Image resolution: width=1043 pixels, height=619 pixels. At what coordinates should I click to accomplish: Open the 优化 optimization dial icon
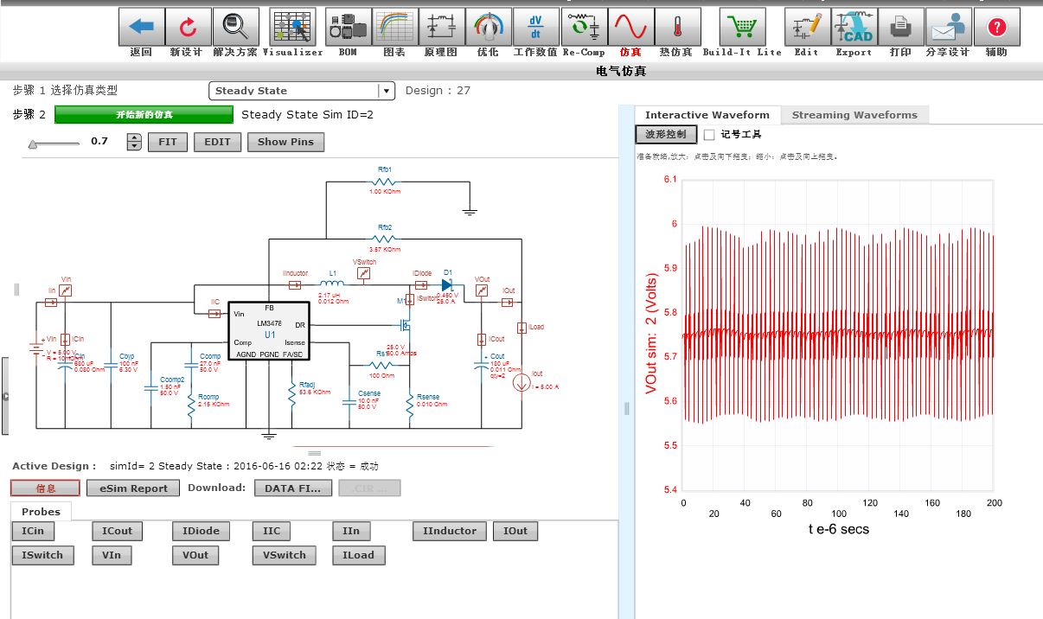pyautogui.click(x=488, y=28)
